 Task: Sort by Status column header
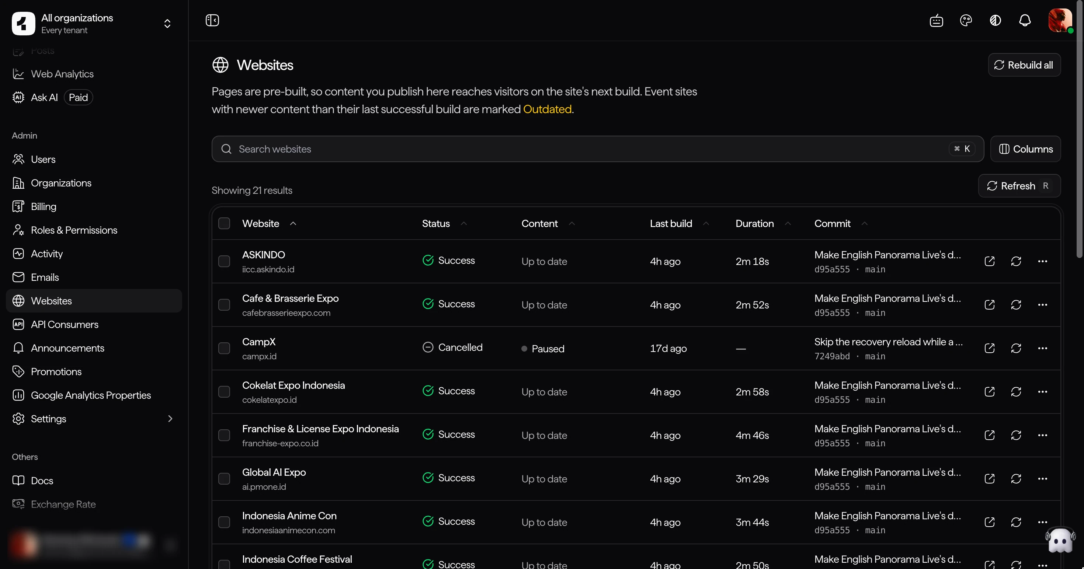tap(444, 223)
